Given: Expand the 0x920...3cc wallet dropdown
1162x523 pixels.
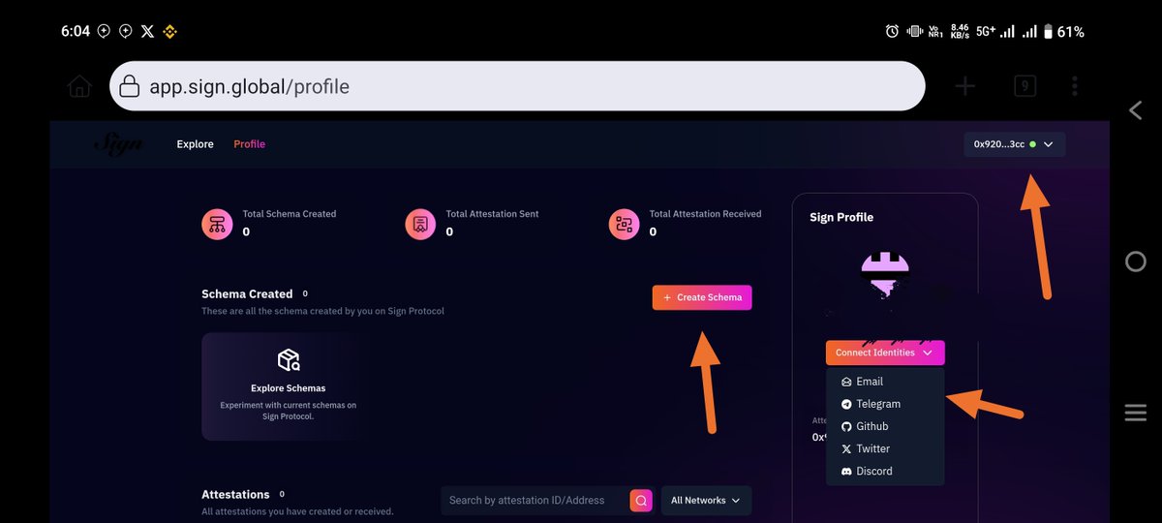Looking at the screenshot, I should (1014, 144).
